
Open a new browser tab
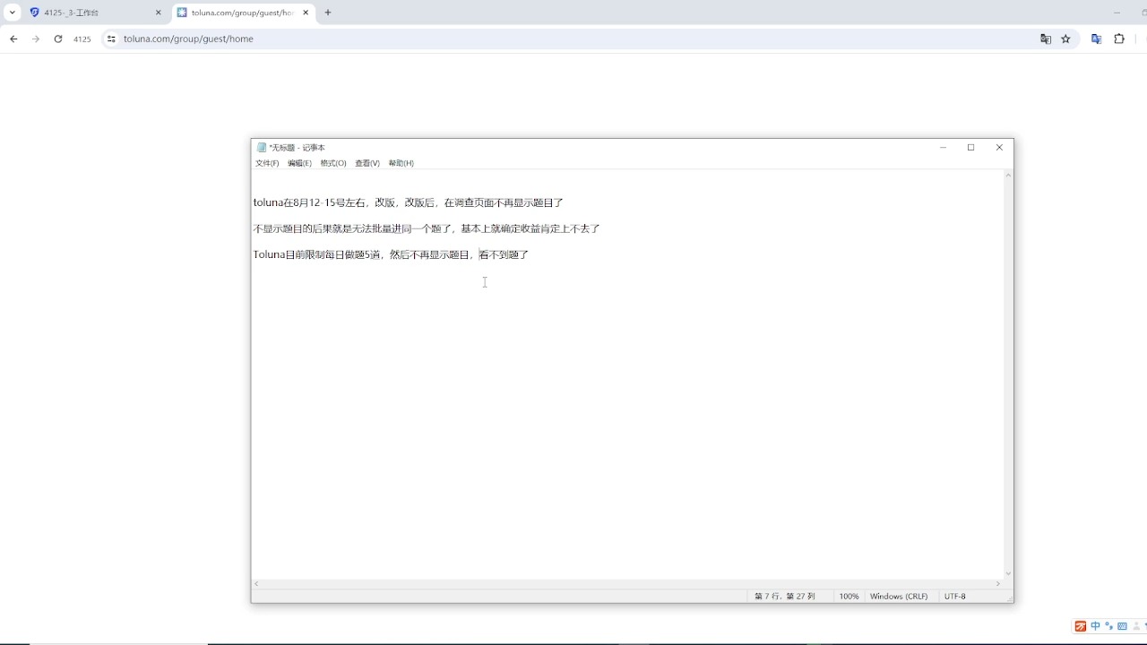point(328,13)
